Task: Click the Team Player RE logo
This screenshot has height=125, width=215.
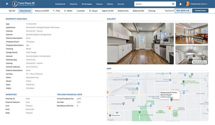Action: click(x=24, y=4)
